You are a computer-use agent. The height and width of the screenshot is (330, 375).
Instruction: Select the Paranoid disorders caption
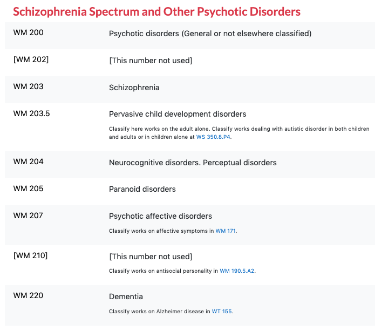(x=142, y=189)
